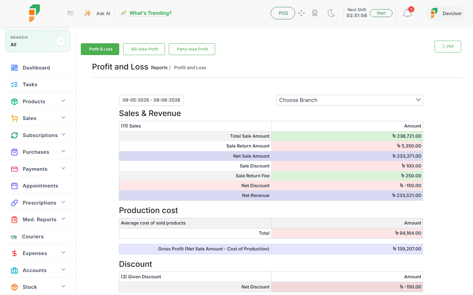Switch to Bill-wise Profit tab
The width and height of the screenshot is (473, 295).
pyautogui.click(x=145, y=49)
